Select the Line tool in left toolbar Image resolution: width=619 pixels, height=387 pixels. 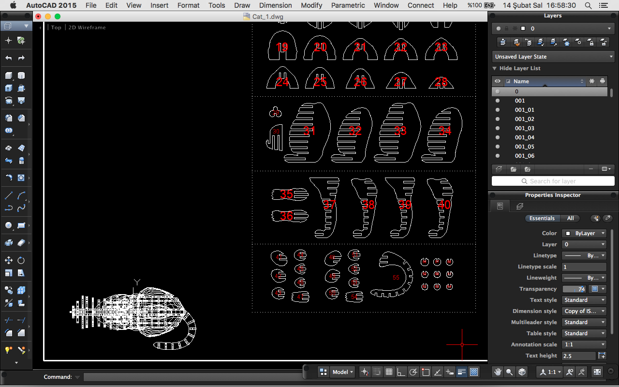[9, 196]
